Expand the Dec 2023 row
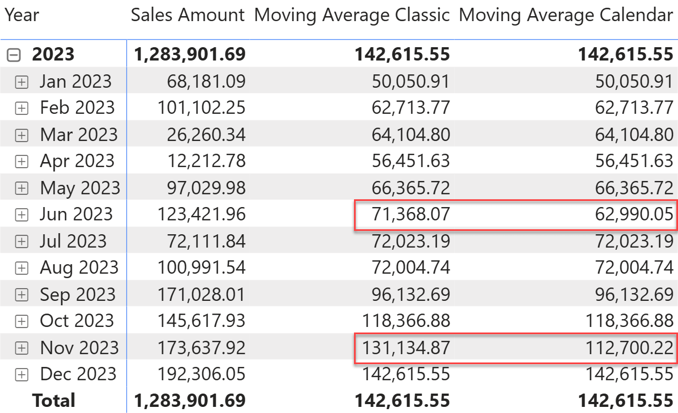 [21, 375]
